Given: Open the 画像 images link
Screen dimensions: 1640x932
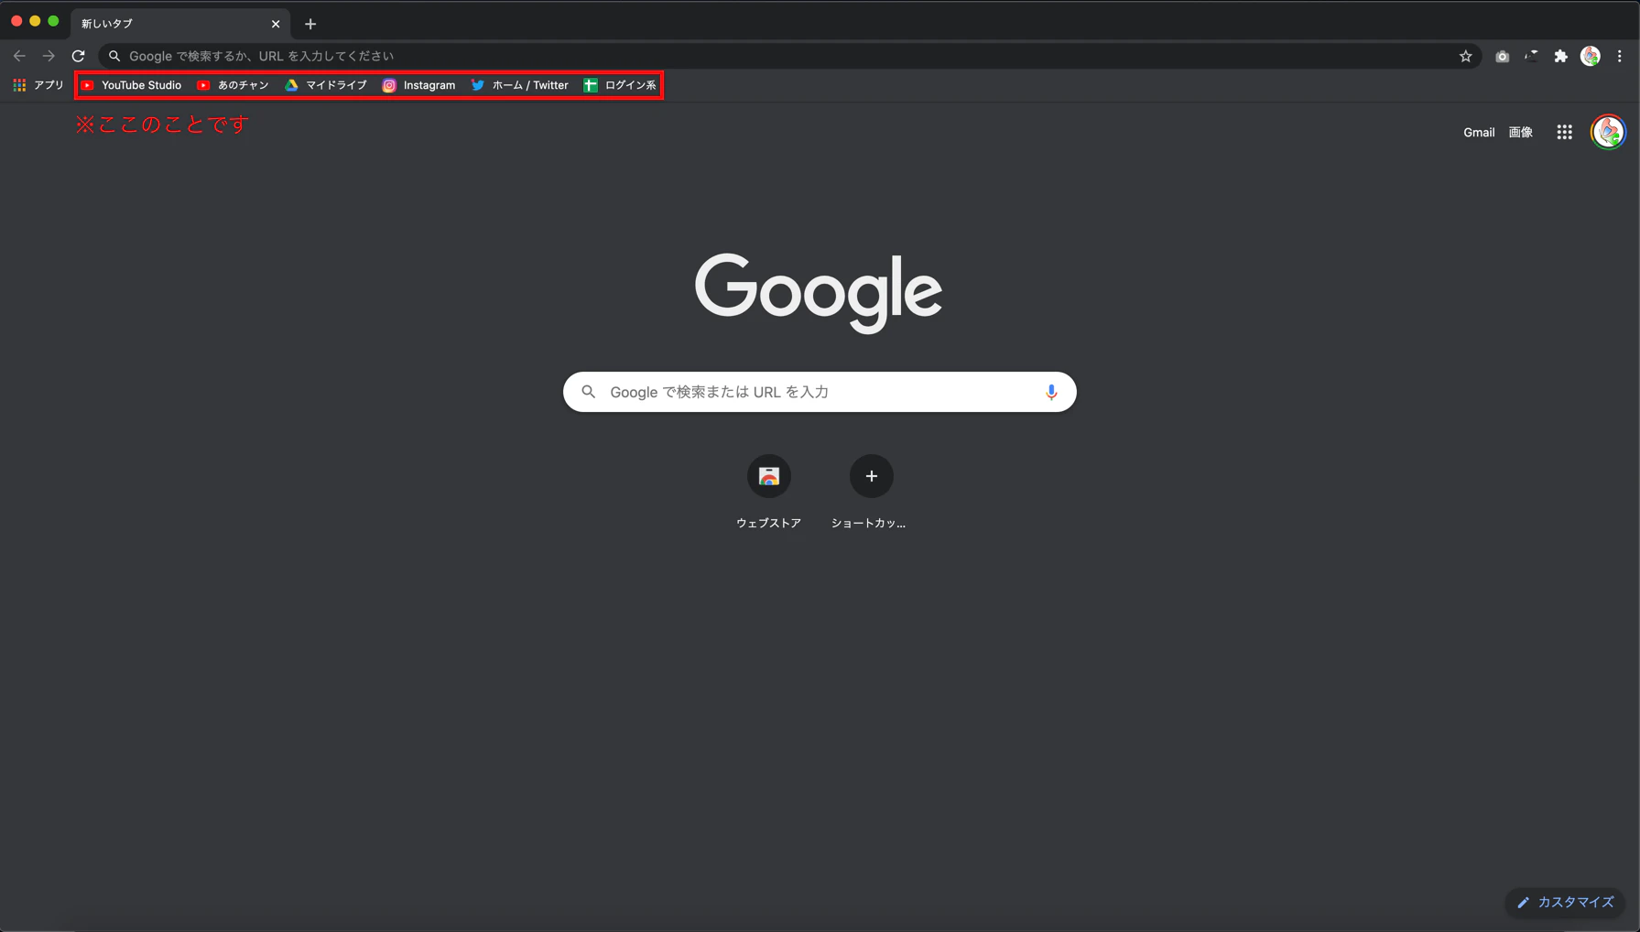Looking at the screenshot, I should coord(1521,133).
